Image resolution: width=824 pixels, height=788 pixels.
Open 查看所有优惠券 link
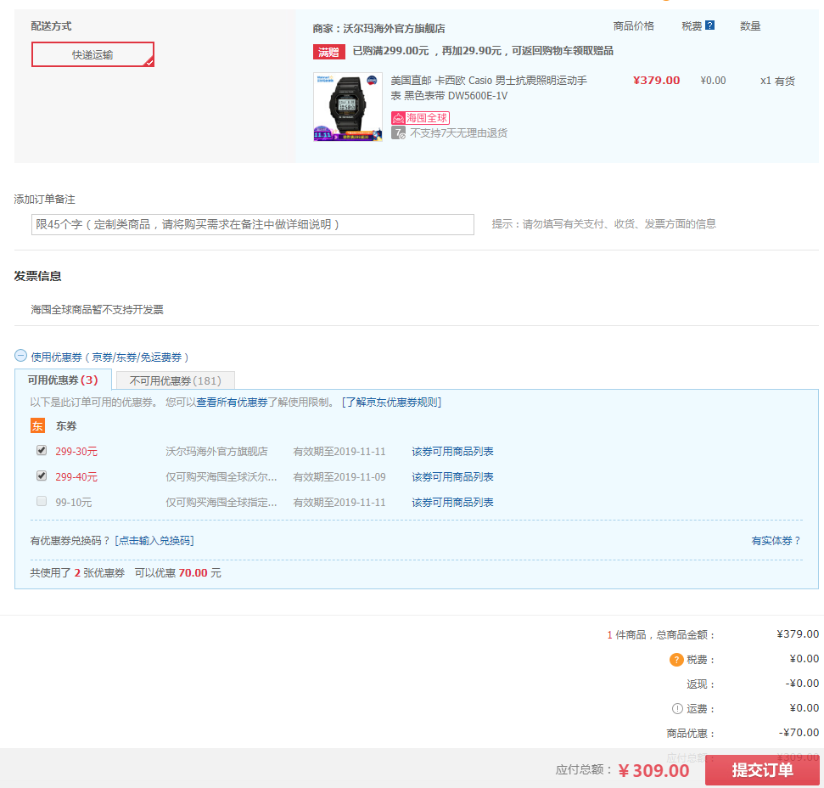point(232,402)
